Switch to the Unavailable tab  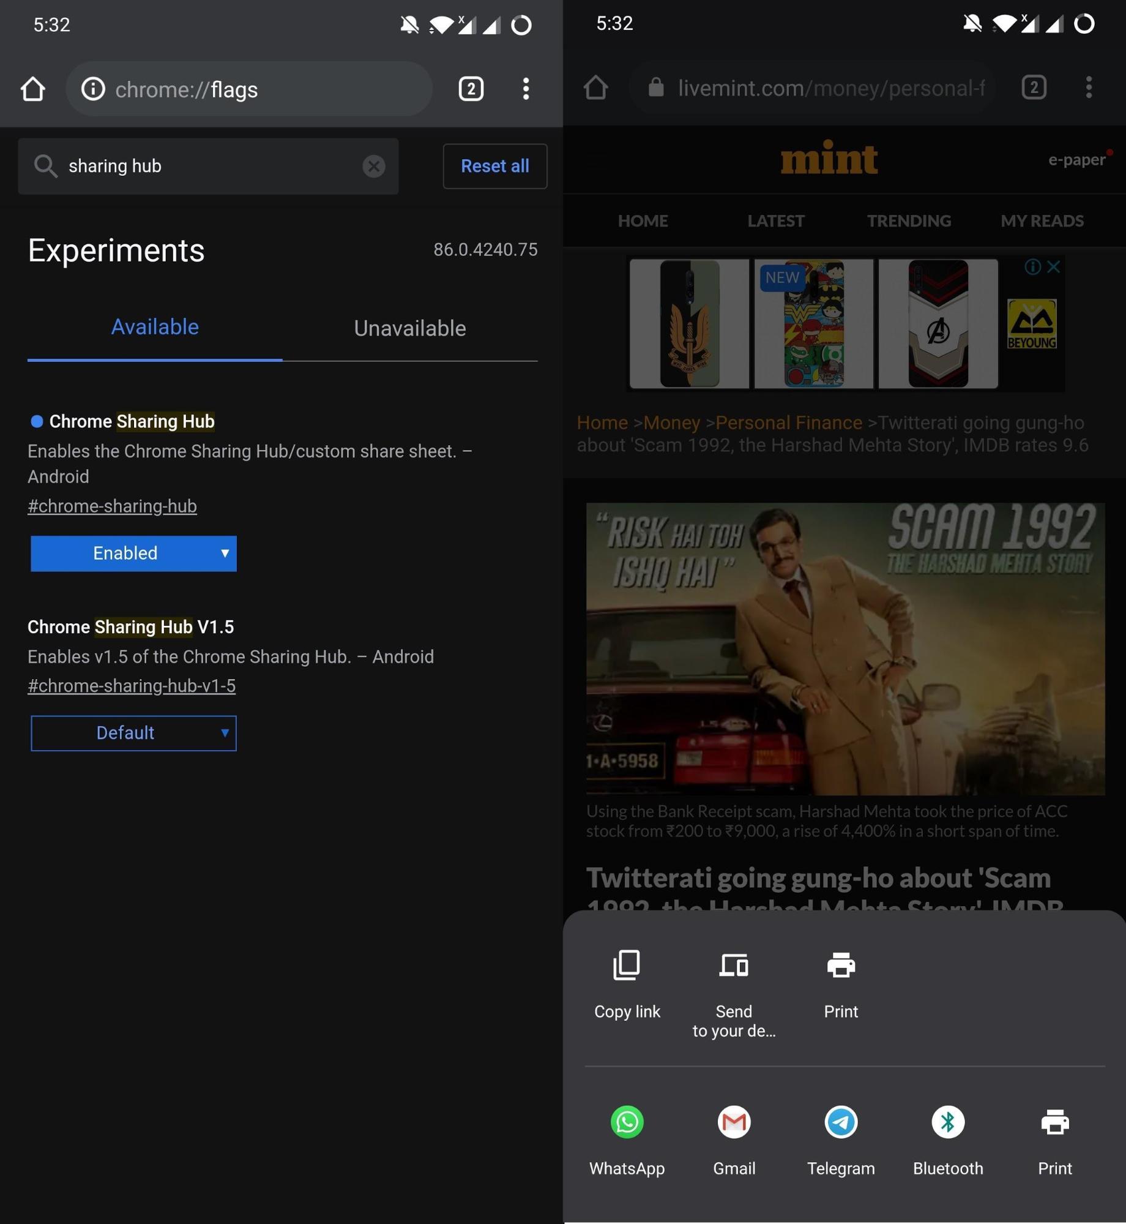[x=410, y=329]
